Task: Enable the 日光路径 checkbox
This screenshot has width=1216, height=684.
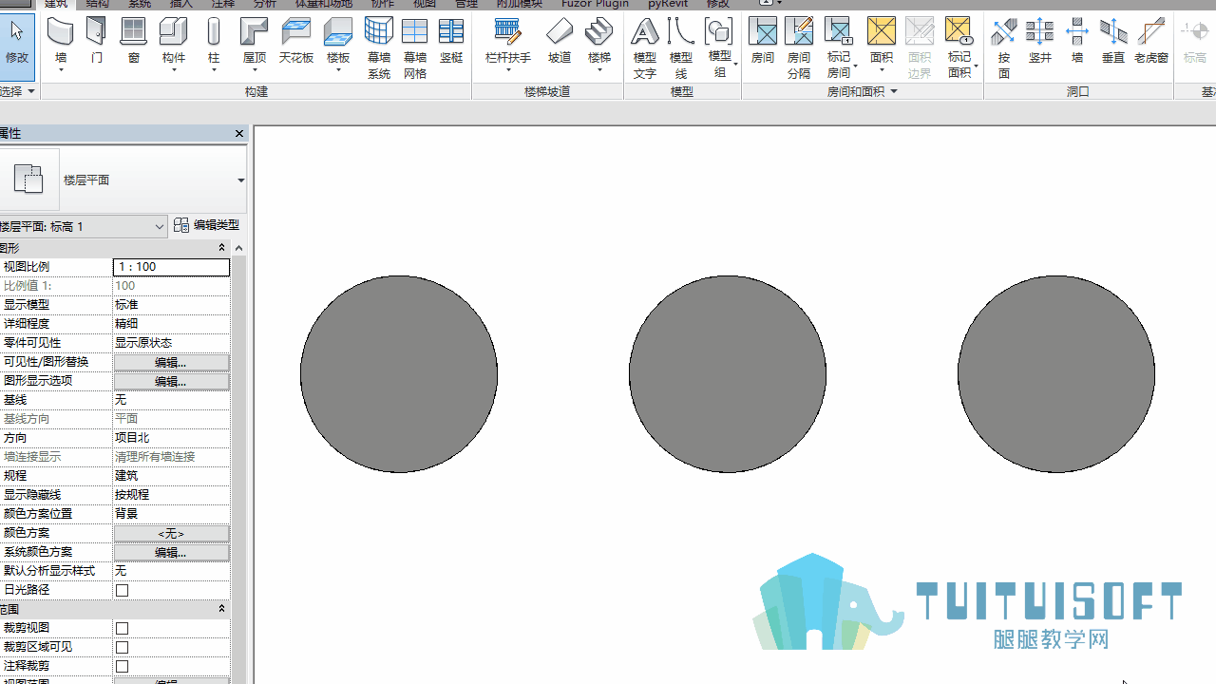Action: [122, 590]
